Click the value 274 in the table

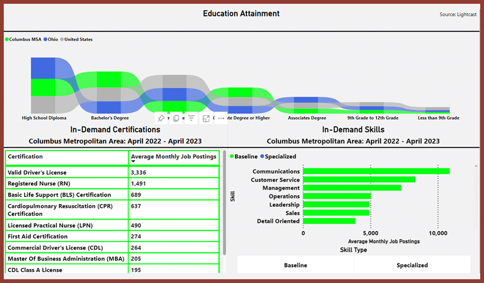coord(136,236)
